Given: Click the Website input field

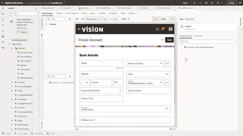Looking at the screenshot, I should [x=101, y=74].
